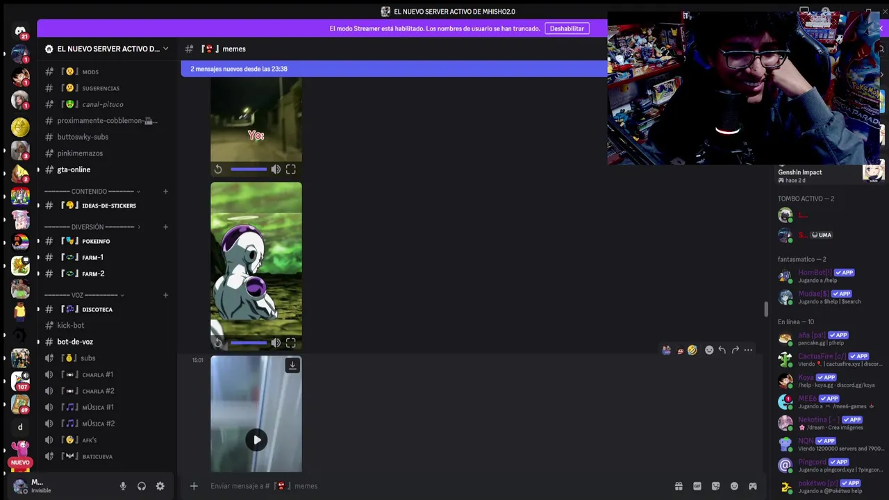Viewport: 889px width, 500px height.
Task: Open emoji picker in message bar
Action: click(734, 486)
